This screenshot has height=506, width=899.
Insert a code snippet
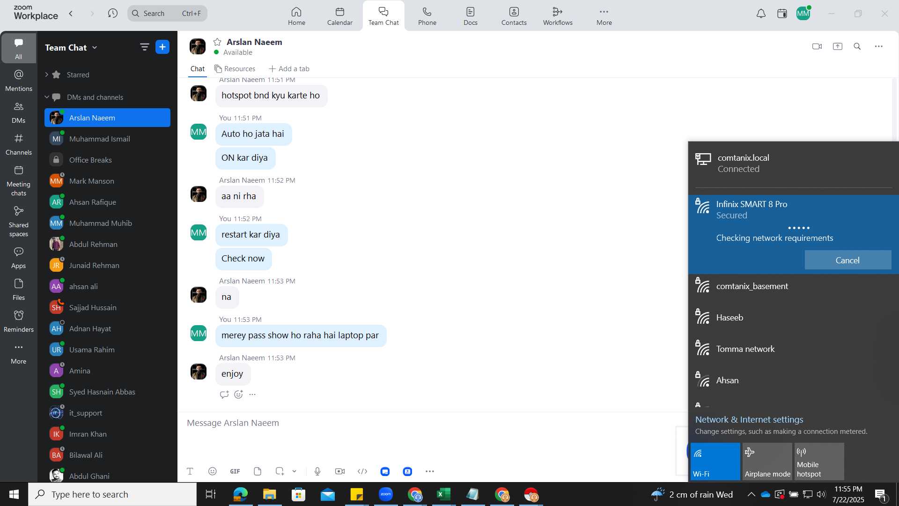point(362,471)
